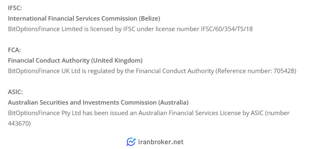Image resolution: width=309 pixels, height=149 pixels.
Task: Click FCA reference number 705428
Action: 283,71
